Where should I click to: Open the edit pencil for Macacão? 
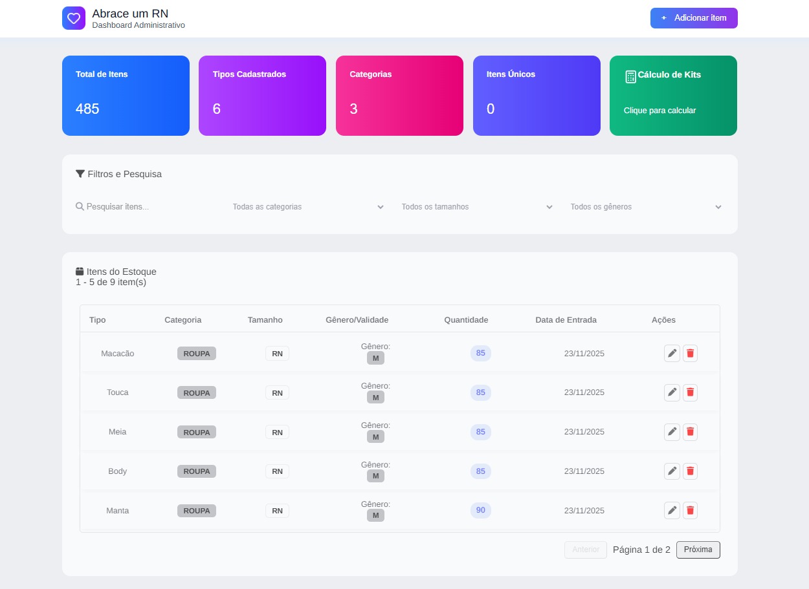tap(672, 353)
